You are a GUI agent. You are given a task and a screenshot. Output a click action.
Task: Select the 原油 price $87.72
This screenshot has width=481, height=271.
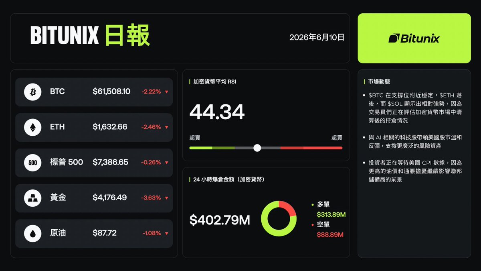pyautogui.click(x=105, y=233)
